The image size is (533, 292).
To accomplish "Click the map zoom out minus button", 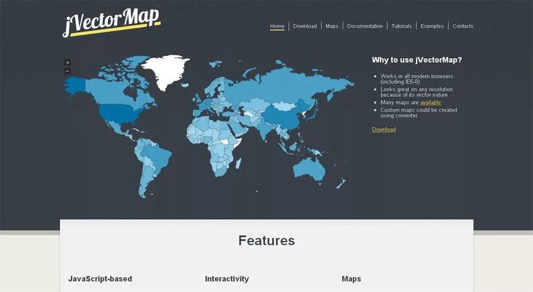I will tap(67, 70).
